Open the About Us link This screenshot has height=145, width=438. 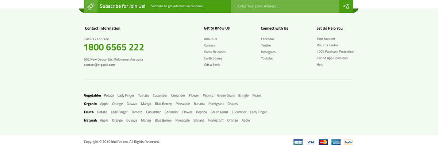[211, 39]
